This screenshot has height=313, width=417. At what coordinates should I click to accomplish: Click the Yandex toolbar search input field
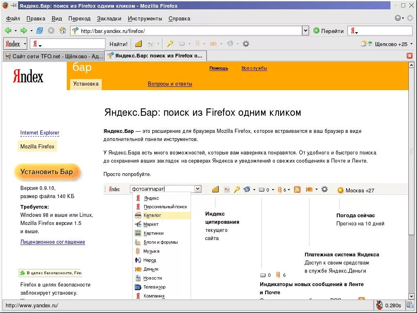point(68,44)
